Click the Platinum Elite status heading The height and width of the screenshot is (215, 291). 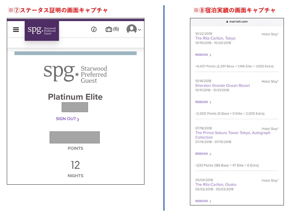click(x=75, y=97)
